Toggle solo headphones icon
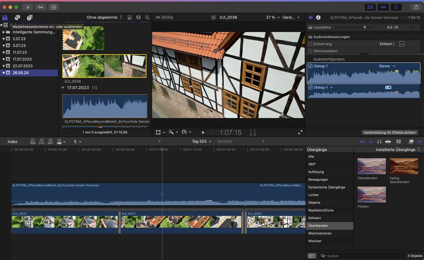The image size is (424, 260). click(x=379, y=141)
